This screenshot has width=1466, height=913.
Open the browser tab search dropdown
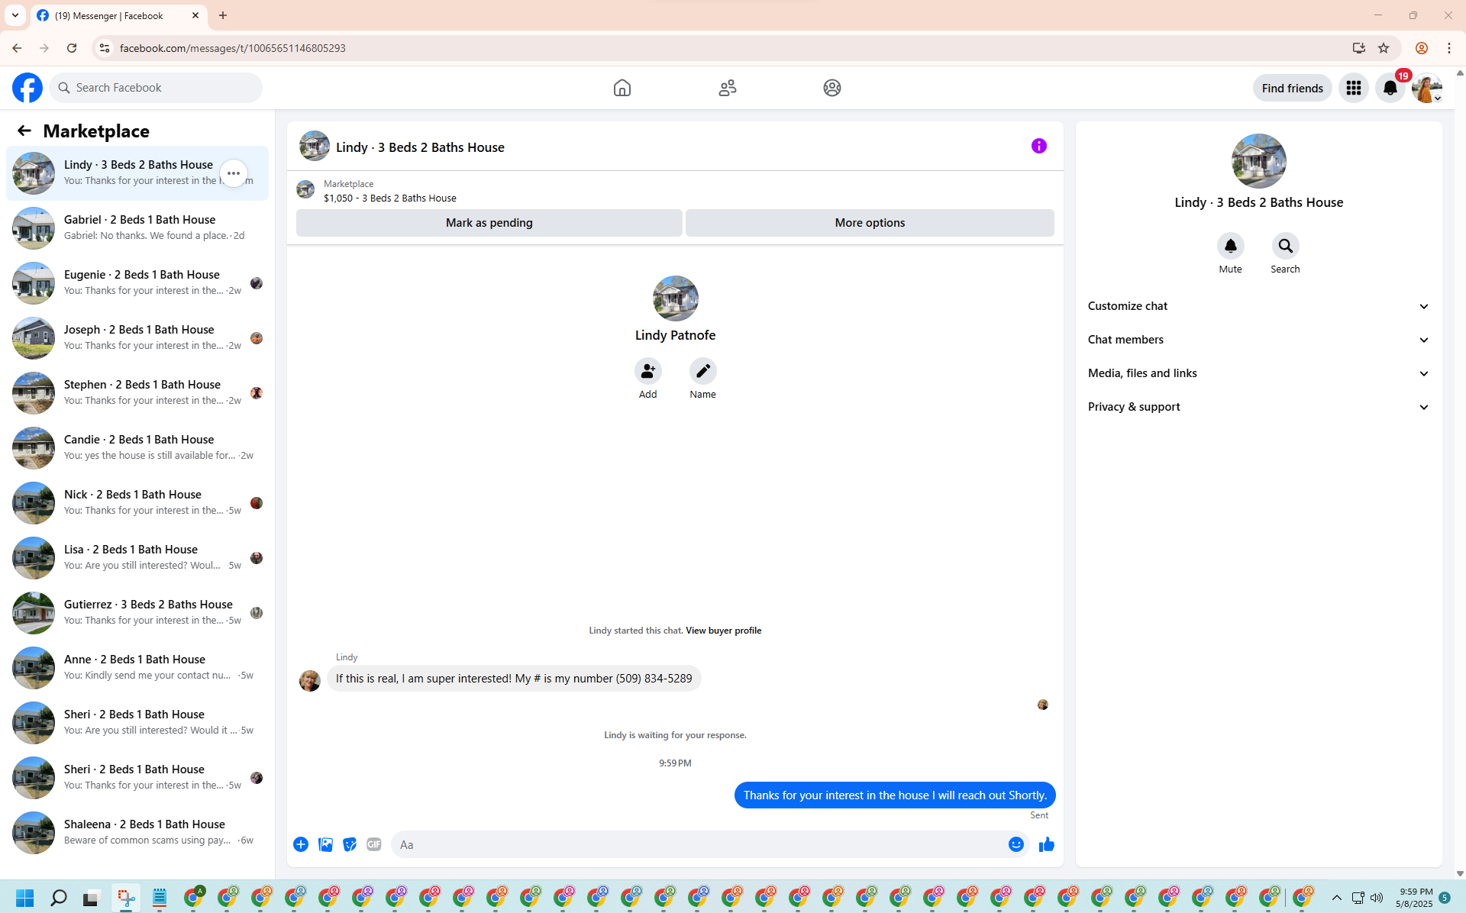tap(15, 15)
